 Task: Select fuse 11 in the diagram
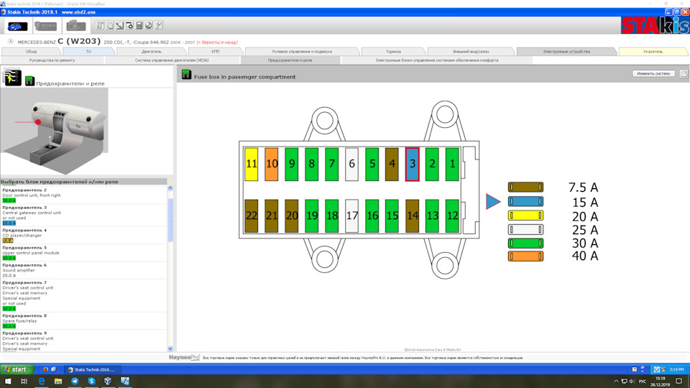252,164
